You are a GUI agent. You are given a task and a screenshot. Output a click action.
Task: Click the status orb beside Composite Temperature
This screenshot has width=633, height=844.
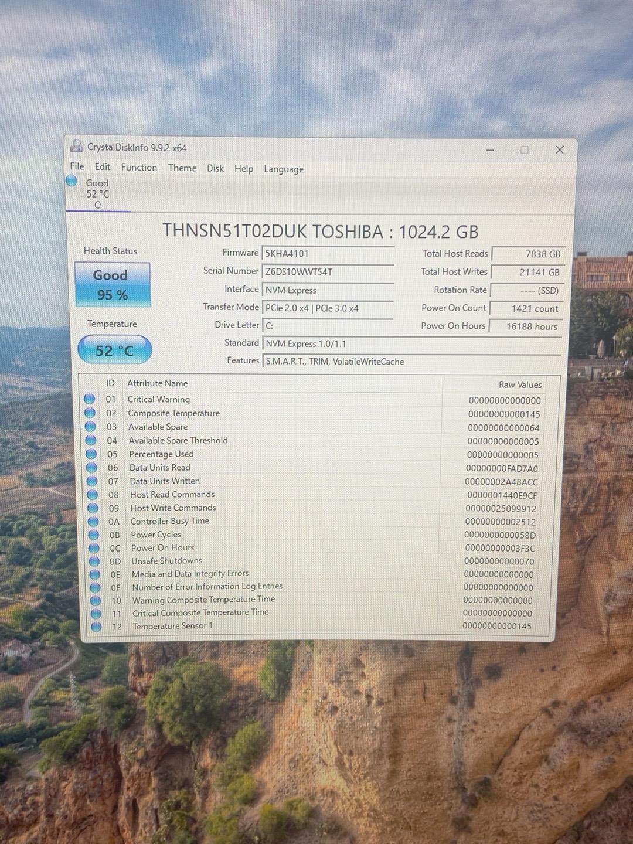pyautogui.click(x=90, y=413)
